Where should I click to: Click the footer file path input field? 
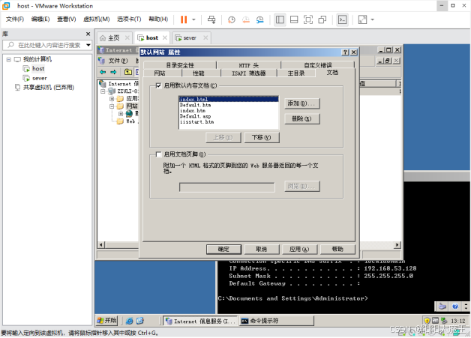[x=226, y=187]
